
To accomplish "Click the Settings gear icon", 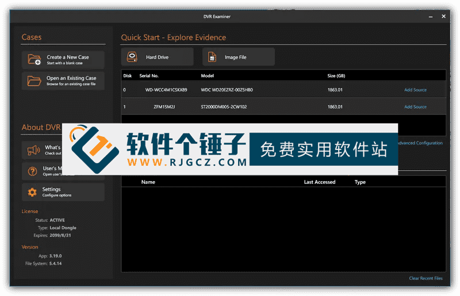I will tap(32, 192).
